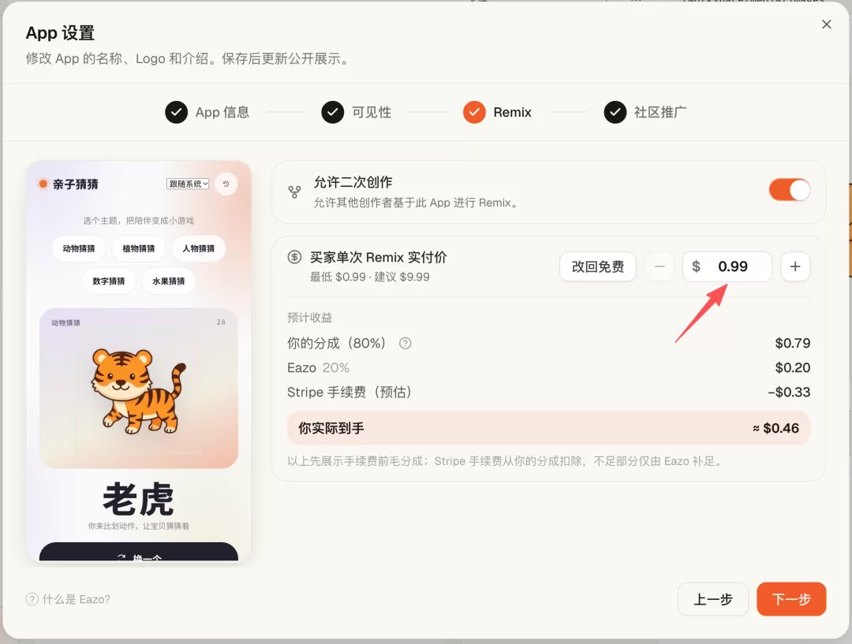The image size is (852, 644).
Task: Select the 人物猜猜 theme chip
Action: pyautogui.click(x=198, y=249)
